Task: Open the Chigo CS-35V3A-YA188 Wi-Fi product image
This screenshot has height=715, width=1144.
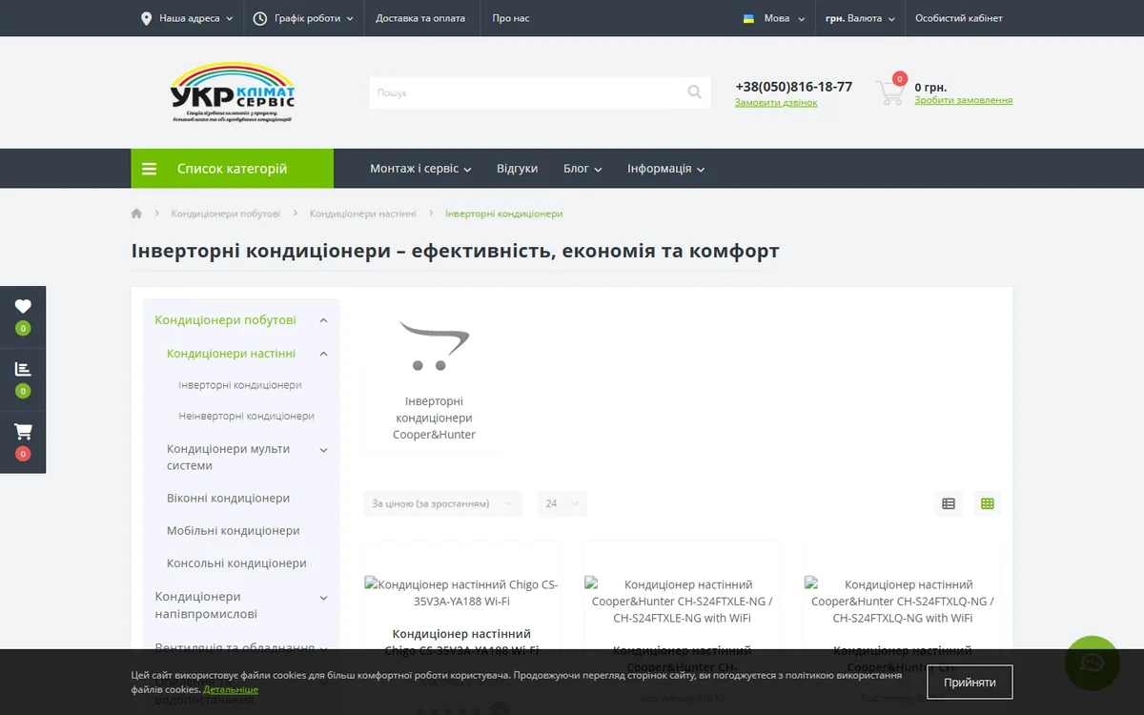Action: tap(462, 592)
